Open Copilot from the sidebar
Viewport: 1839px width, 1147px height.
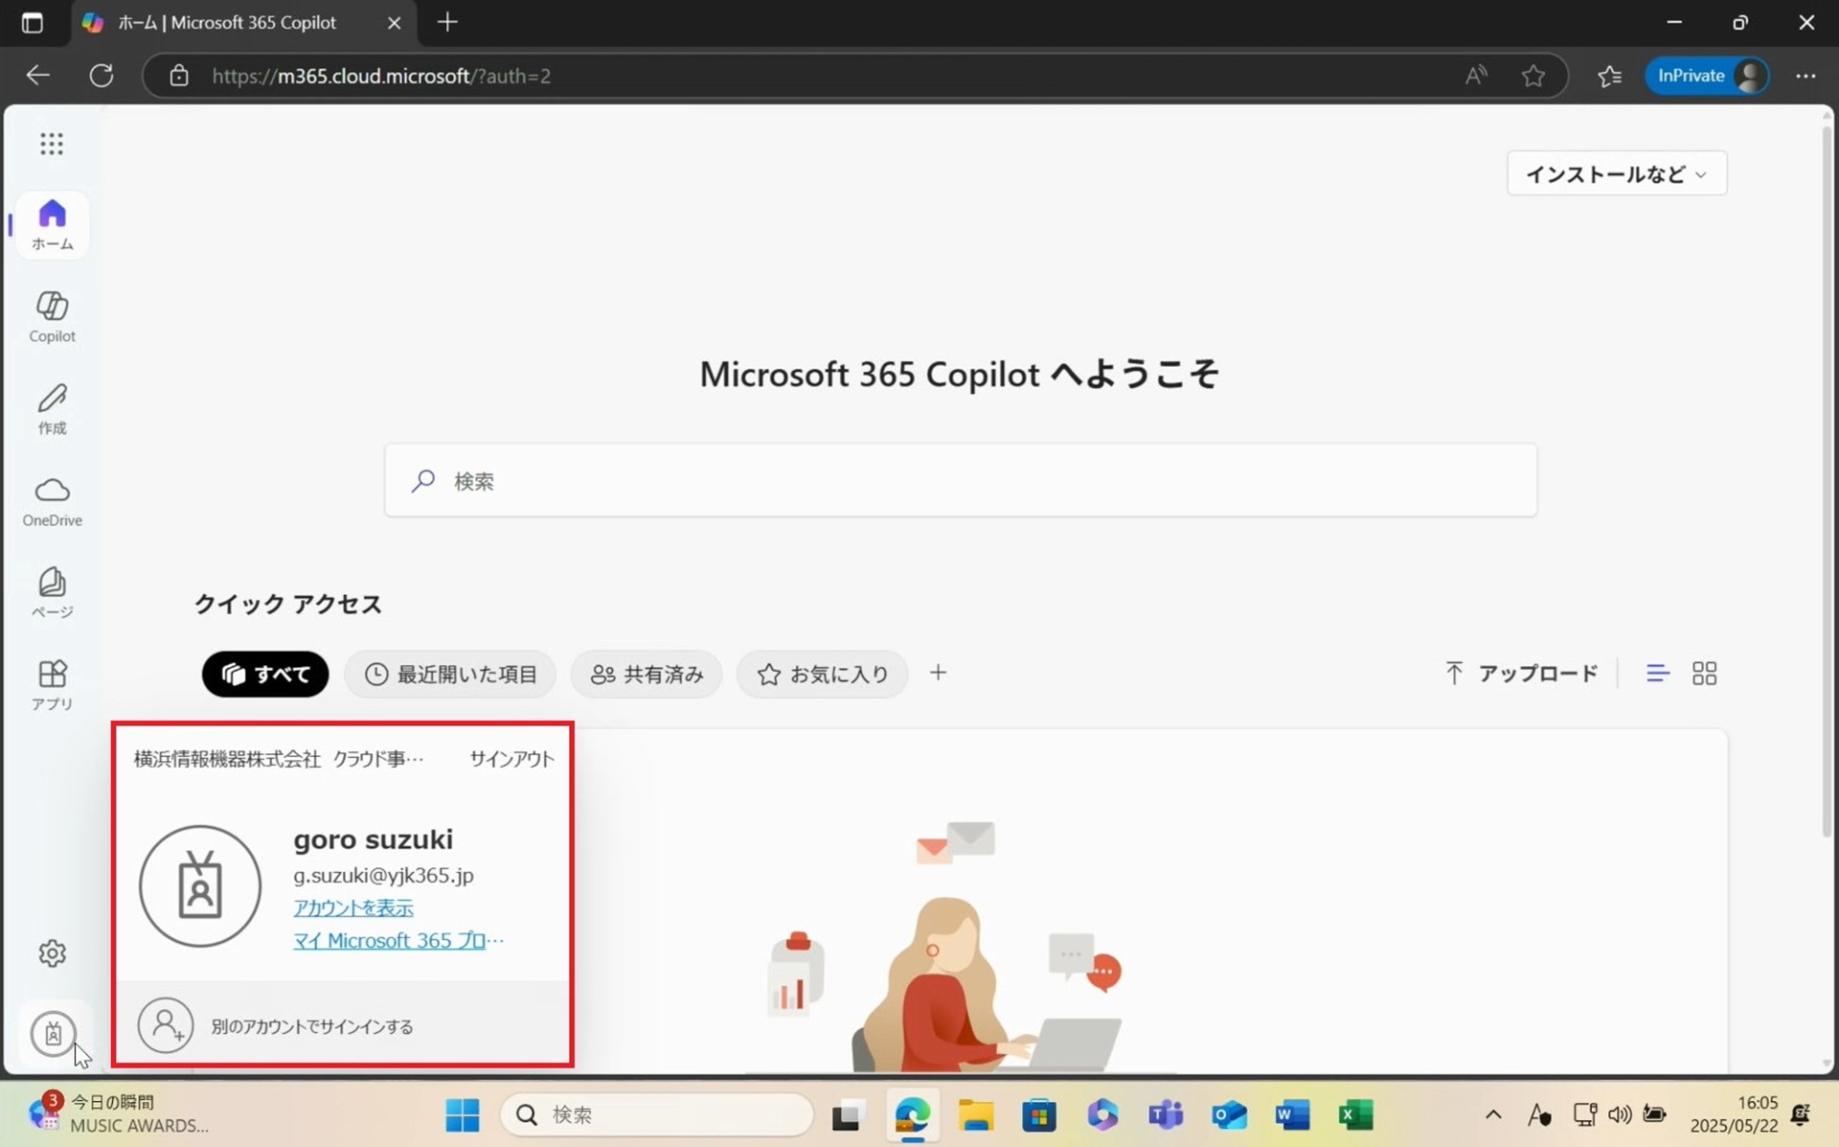click(x=52, y=316)
